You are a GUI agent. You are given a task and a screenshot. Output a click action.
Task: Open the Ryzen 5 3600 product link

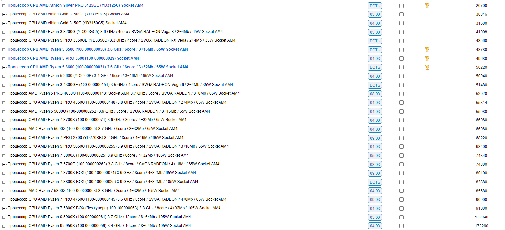tap(98, 67)
